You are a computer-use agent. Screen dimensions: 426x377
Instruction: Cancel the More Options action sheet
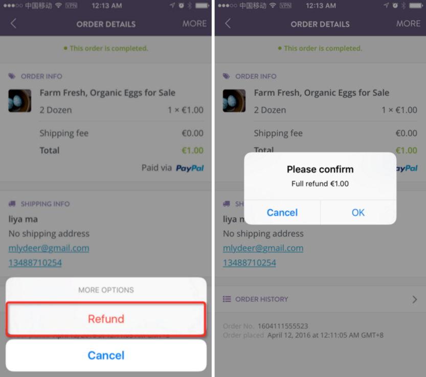106,355
